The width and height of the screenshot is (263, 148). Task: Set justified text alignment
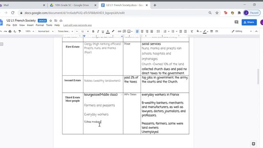(152, 31)
